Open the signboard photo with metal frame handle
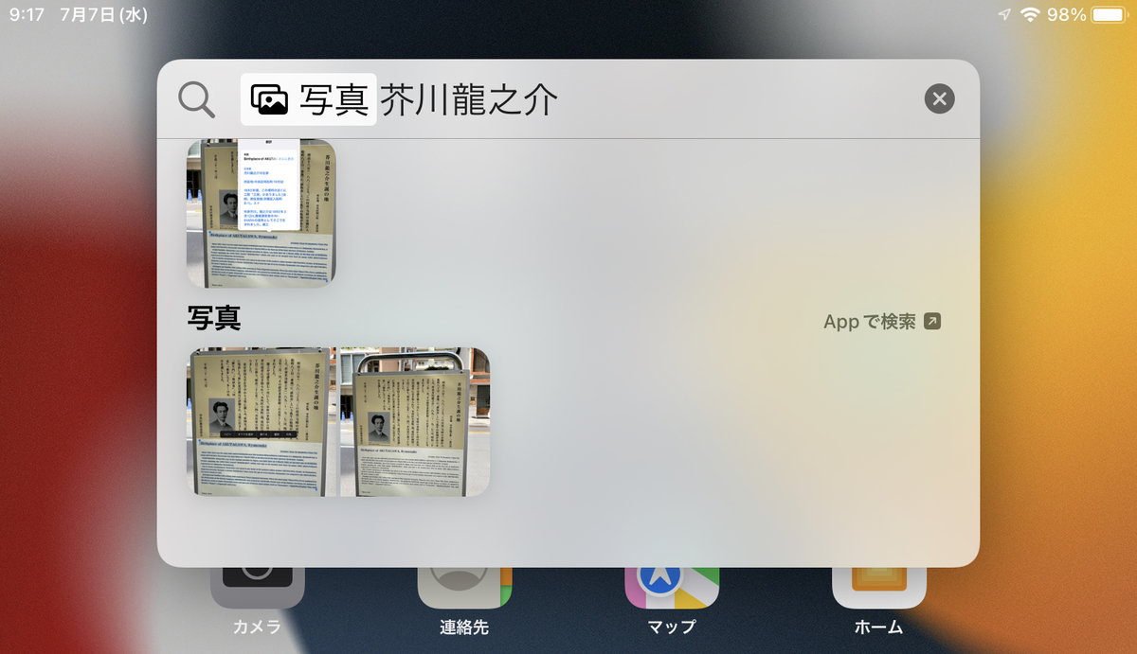The height and width of the screenshot is (654, 1137). 415,422
